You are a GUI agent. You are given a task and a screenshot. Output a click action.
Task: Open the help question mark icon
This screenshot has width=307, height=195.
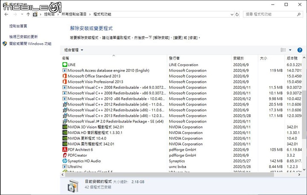pos(300,50)
